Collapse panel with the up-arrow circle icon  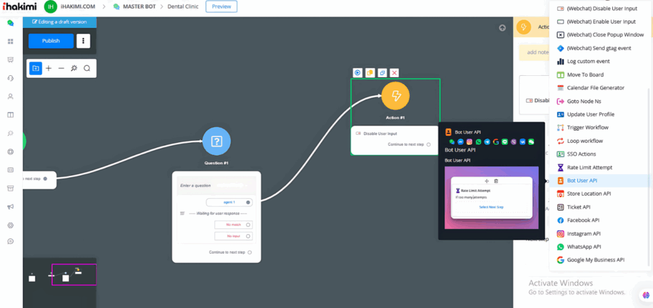pos(503,27)
